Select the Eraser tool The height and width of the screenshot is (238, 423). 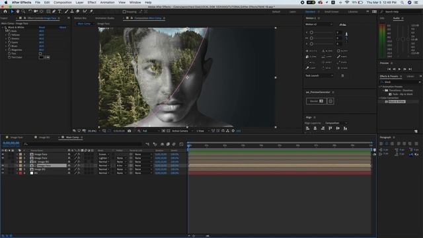click(x=78, y=12)
